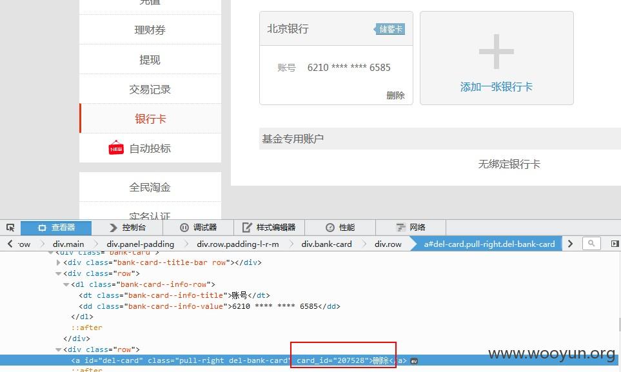Select div.main in the breadcrumb bar

click(x=68, y=244)
